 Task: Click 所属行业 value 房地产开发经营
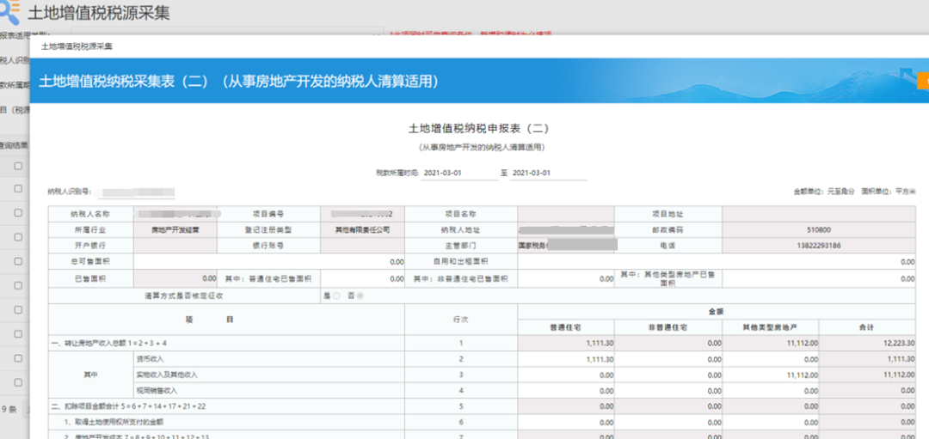[x=175, y=229]
